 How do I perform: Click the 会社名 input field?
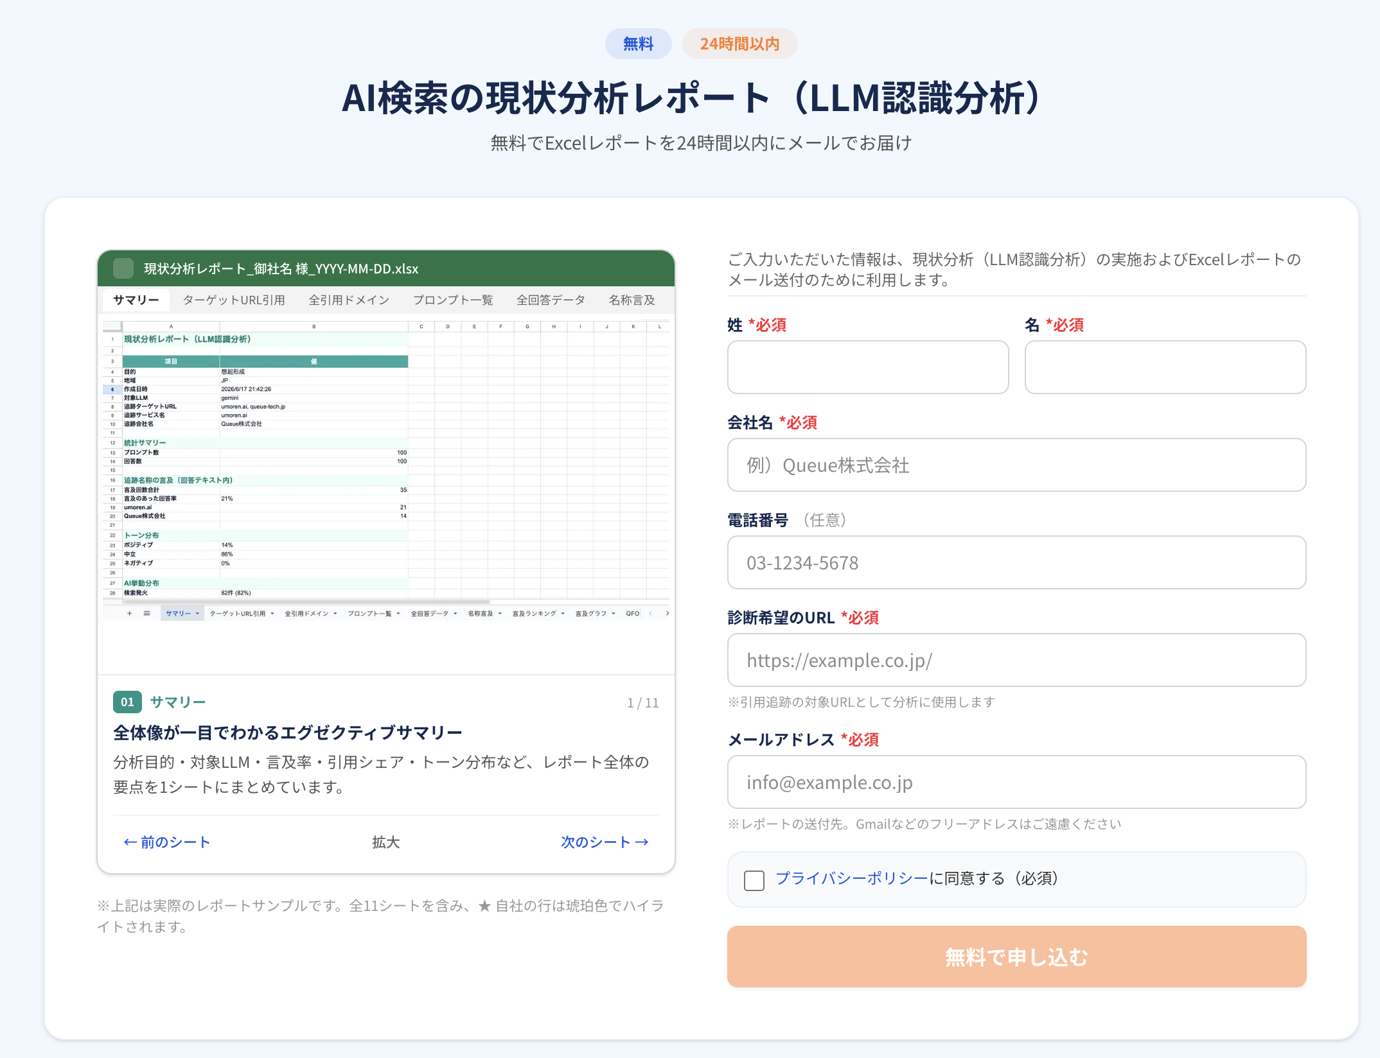1016,465
